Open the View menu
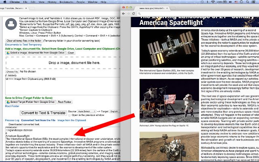This screenshot has width=259, height=162. pyautogui.click(x=41, y=2)
